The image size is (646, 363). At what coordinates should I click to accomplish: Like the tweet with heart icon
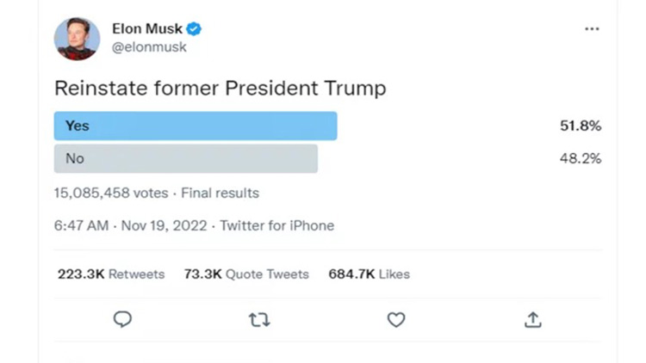[396, 320]
